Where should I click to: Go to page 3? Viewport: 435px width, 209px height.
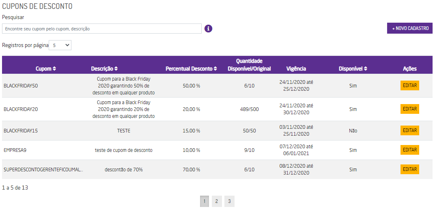(229, 201)
